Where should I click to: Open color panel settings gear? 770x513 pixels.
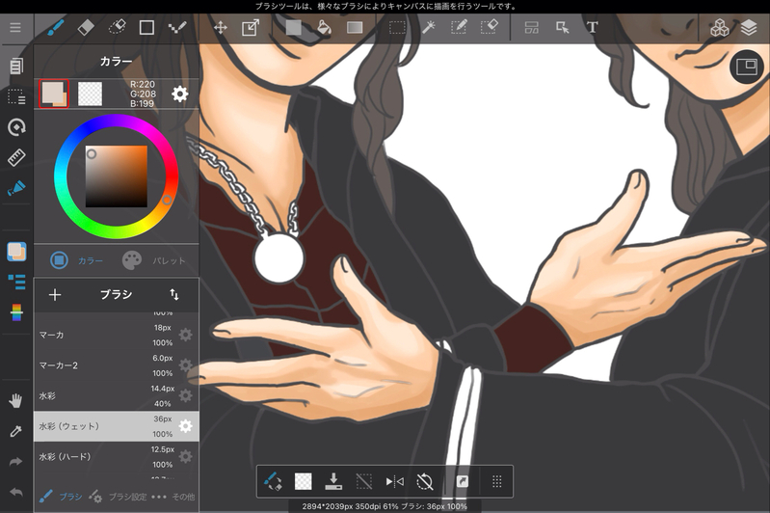(x=180, y=94)
